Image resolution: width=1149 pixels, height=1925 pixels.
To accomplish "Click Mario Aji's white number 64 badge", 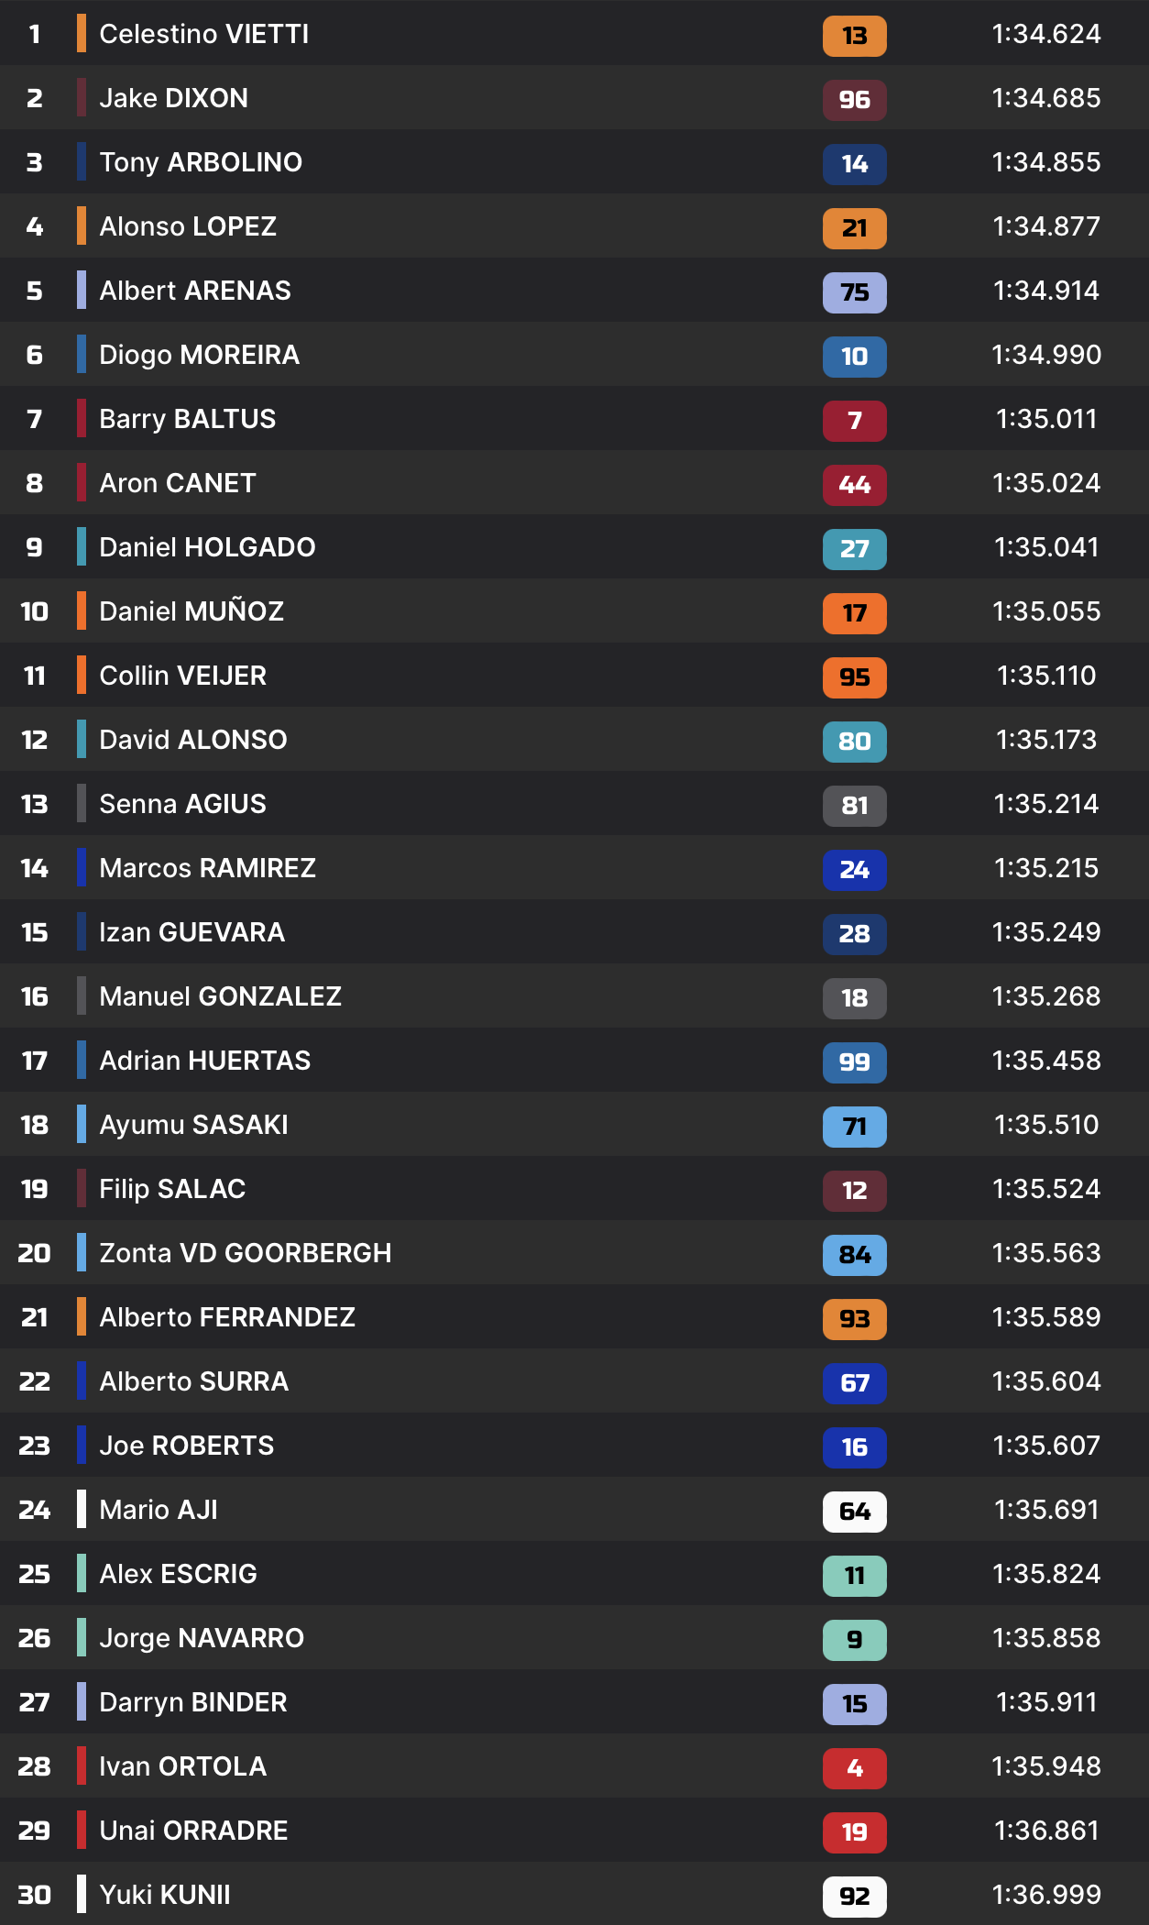I will 854,1512.
